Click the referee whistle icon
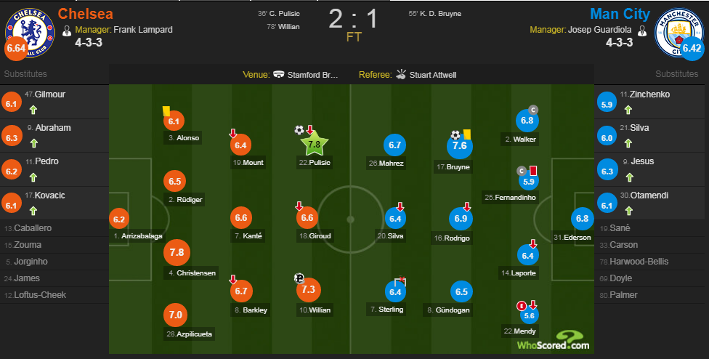 point(401,74)
